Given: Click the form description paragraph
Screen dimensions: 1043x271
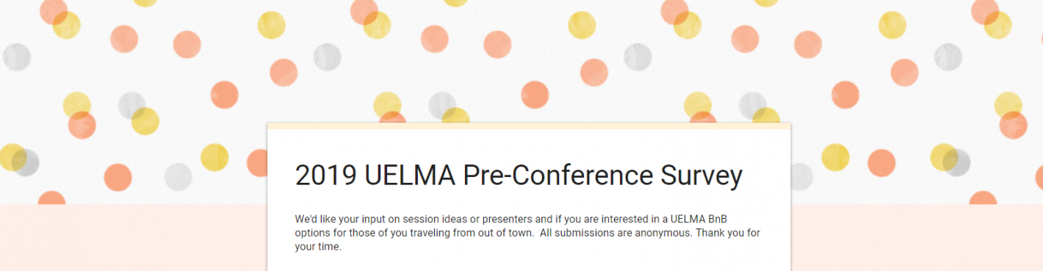Looking at the screenshot, I should [527, 233].
